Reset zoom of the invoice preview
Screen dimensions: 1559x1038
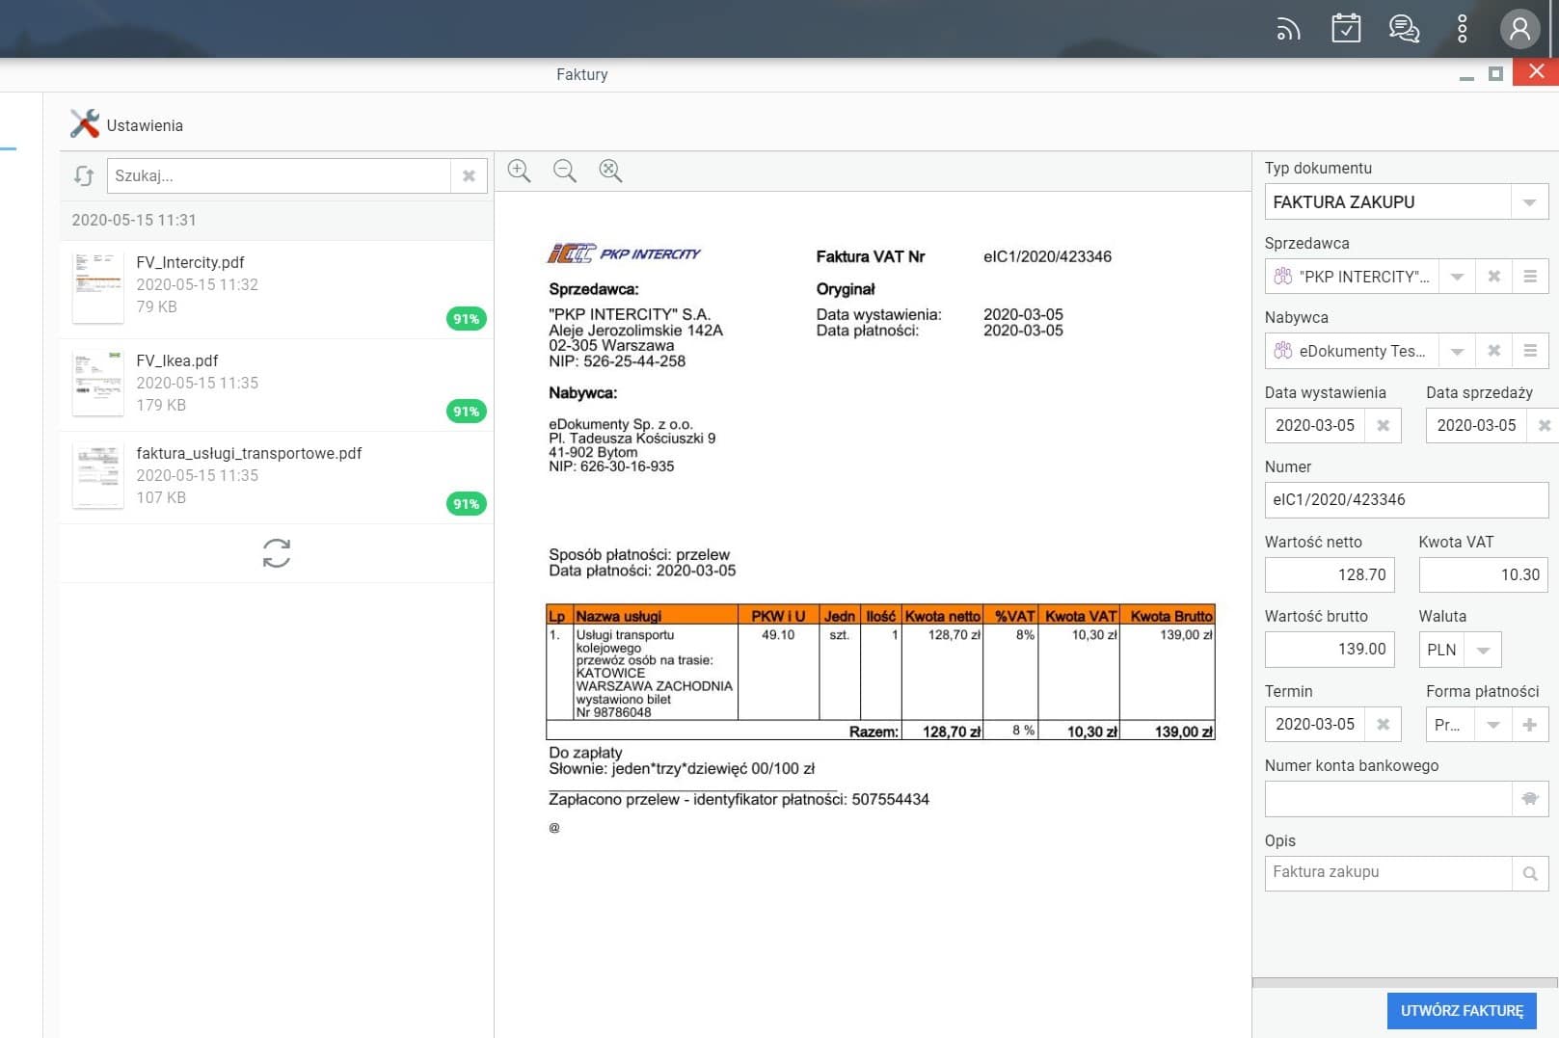610,171
